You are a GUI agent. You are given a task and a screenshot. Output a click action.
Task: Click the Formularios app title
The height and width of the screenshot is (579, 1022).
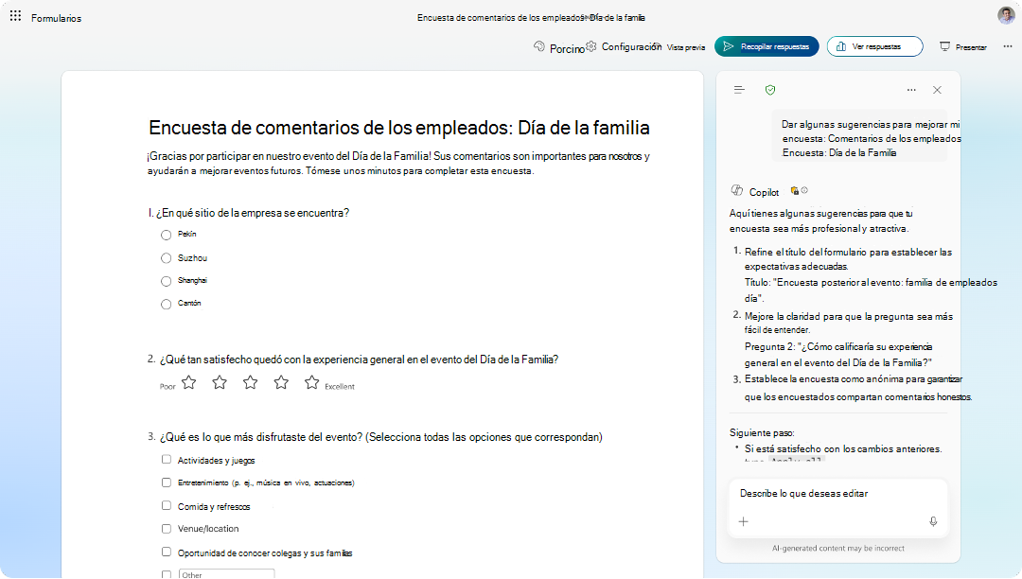tap(56, 18)
